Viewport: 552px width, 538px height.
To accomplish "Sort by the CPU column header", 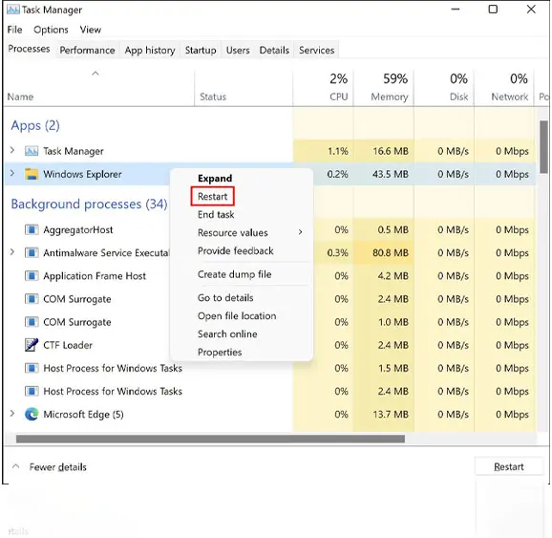I will click(323, 88).
